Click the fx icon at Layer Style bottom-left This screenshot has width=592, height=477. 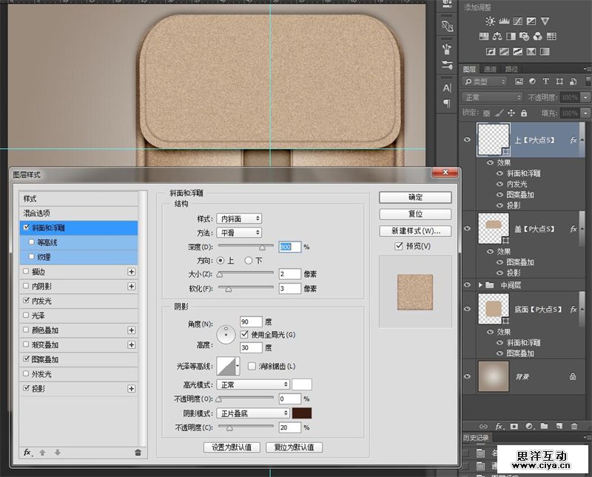pyautogui.click(x=27, y=452)
